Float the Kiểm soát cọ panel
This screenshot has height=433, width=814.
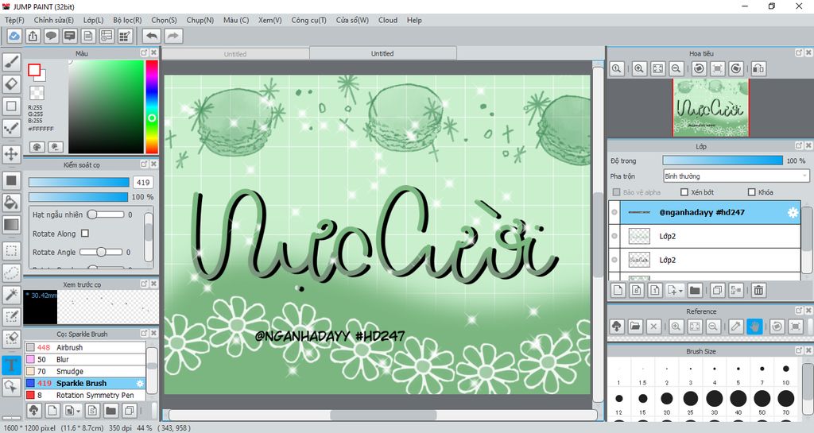pyautogui.click(x=144, y=164)
